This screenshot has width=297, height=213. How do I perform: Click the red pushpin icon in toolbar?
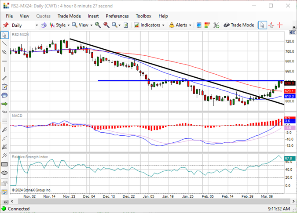pos(6,25)
